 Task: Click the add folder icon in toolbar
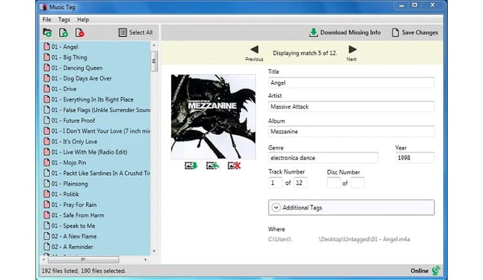pyautogui.click(x=47, y=33)
